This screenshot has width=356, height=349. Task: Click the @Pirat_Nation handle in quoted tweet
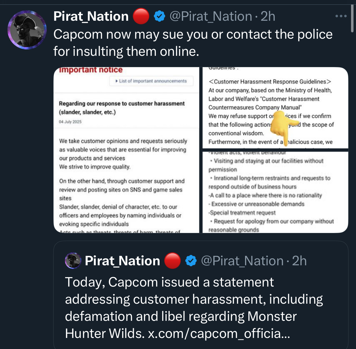[242, 261]
